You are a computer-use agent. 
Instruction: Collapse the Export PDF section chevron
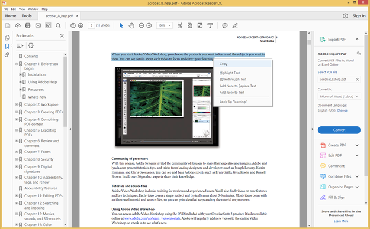coord(357,40)
